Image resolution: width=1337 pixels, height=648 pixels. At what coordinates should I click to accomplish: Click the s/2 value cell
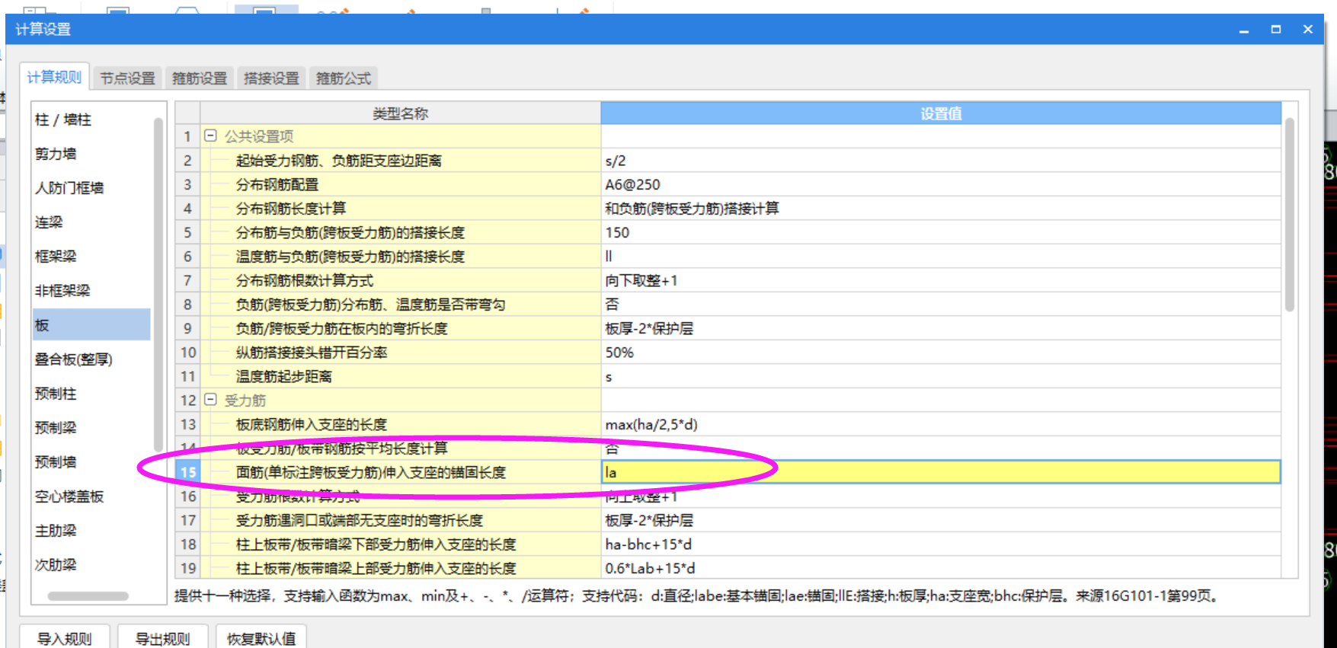(941, 161)
